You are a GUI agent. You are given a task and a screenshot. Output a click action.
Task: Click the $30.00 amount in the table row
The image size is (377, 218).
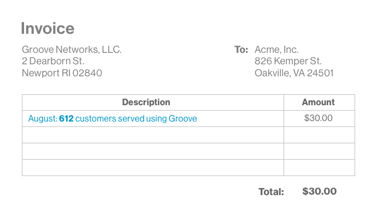318,118
